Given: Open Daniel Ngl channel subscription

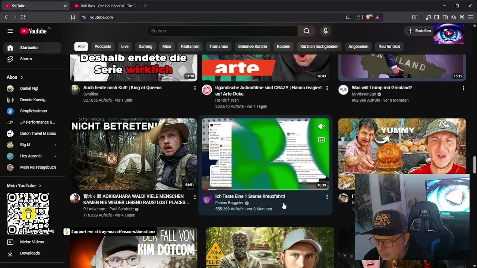Looking at the screenshot, I should click(x=32, y=89).
